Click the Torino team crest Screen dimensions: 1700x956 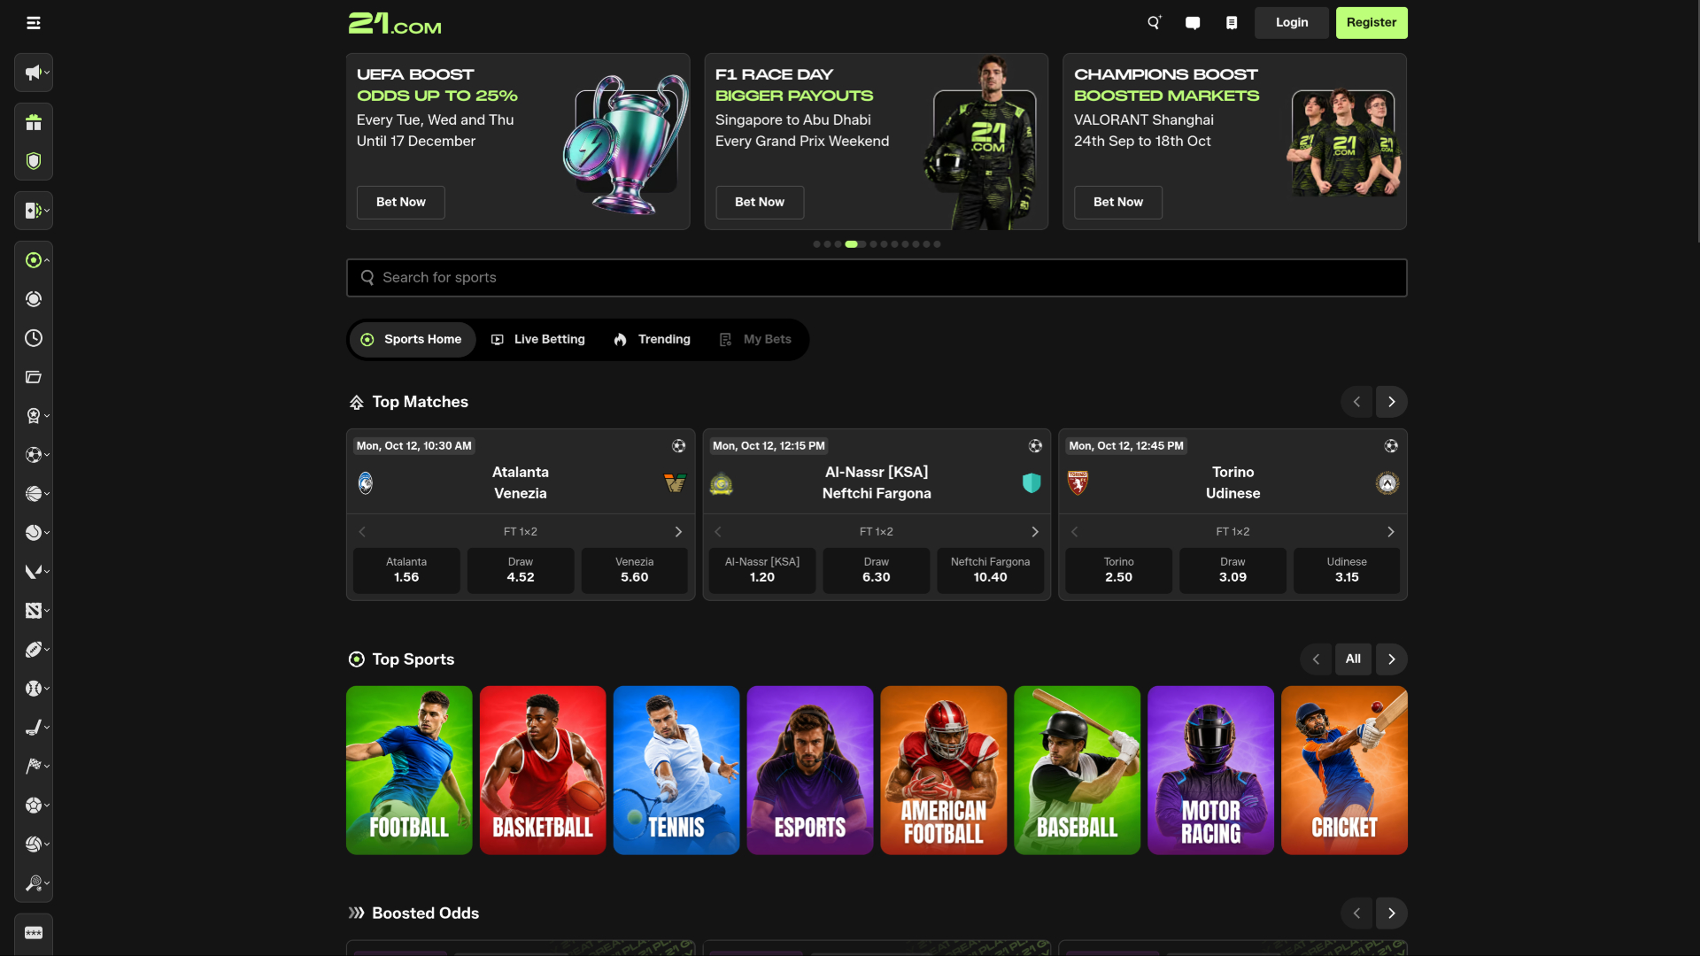[1078, 483]
